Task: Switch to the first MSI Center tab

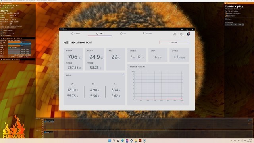Action: point(76,33)
